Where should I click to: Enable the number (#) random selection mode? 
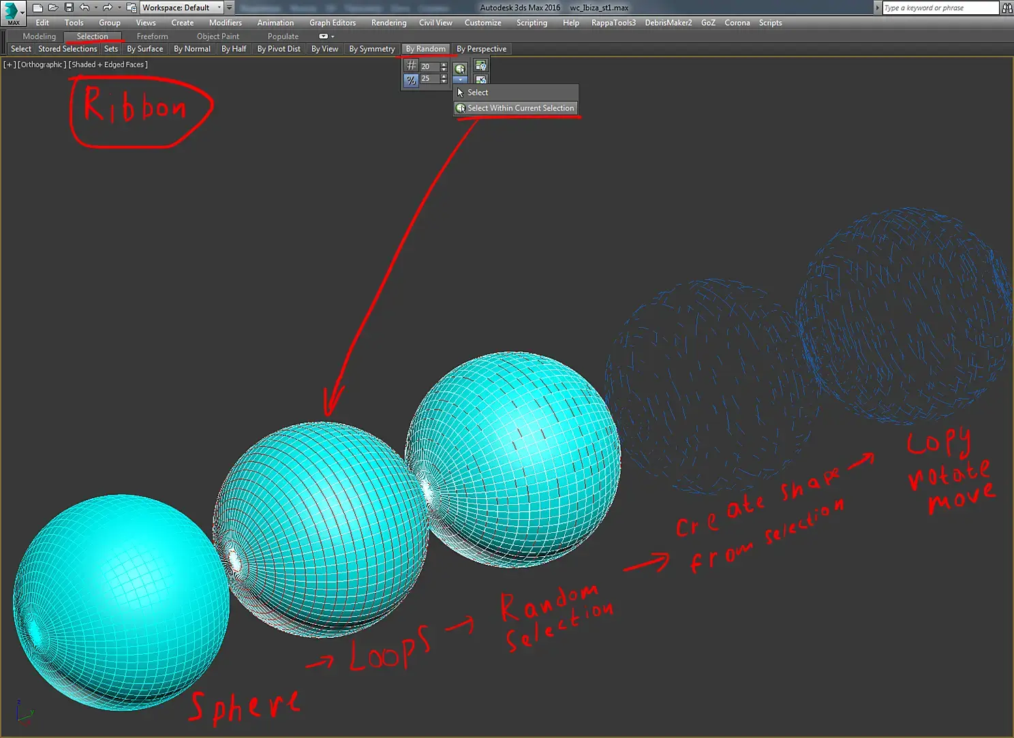(x=411, y=65)
